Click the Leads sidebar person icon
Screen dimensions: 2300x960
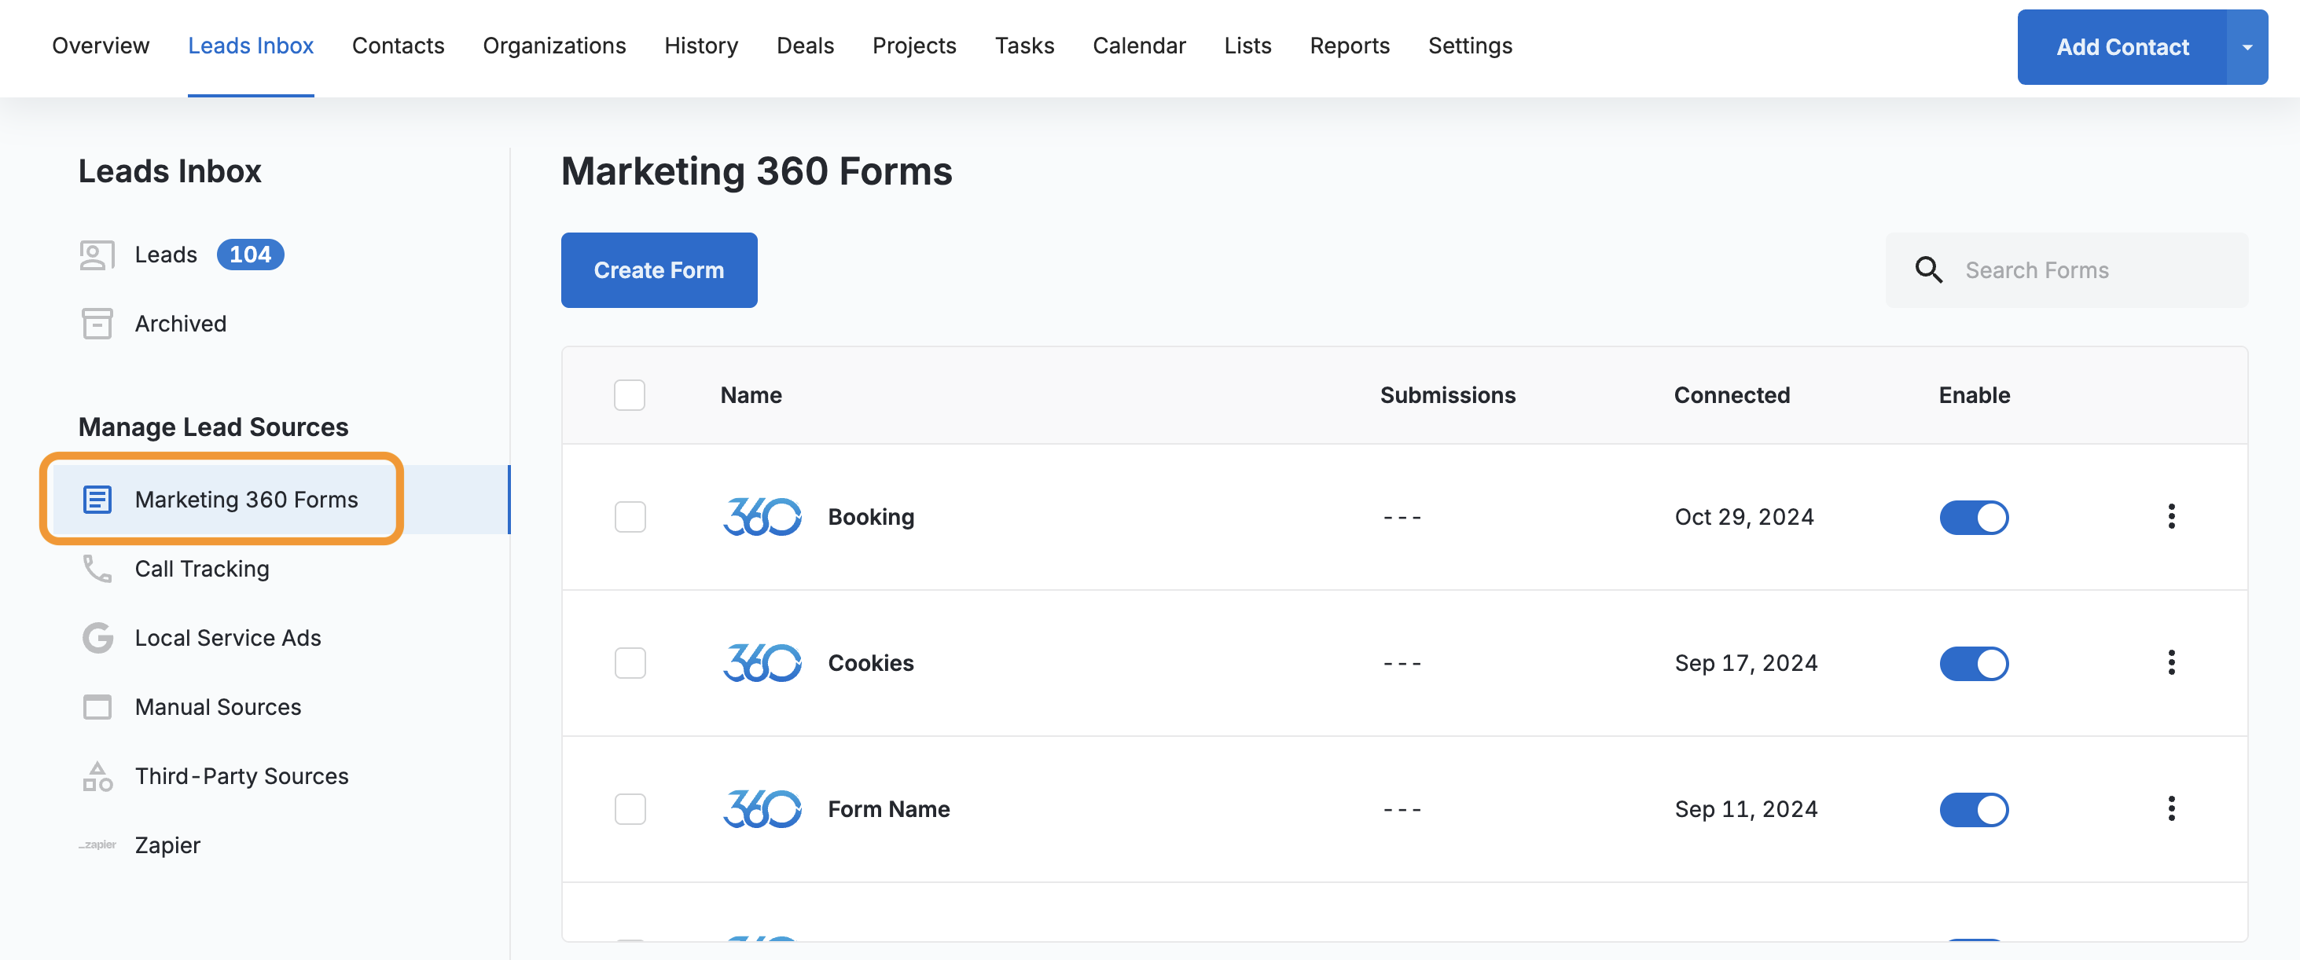click(97, 255)
